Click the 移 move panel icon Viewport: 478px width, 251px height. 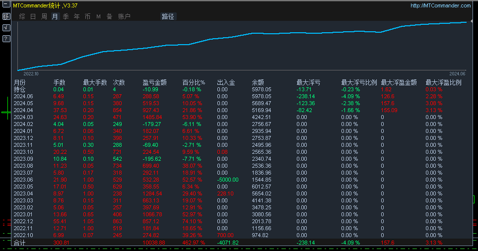click(x=6, y=16)
